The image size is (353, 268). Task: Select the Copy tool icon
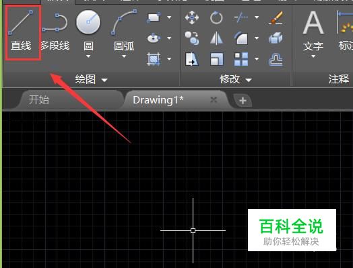192,38
